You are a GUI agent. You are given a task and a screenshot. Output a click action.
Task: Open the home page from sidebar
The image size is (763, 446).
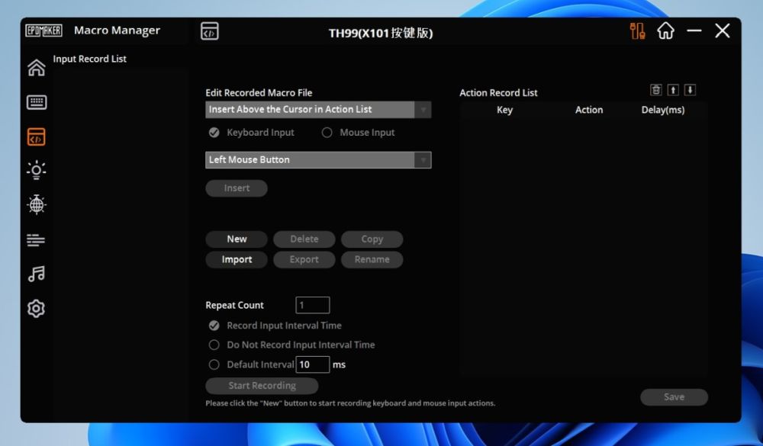(x=37, y=67)
